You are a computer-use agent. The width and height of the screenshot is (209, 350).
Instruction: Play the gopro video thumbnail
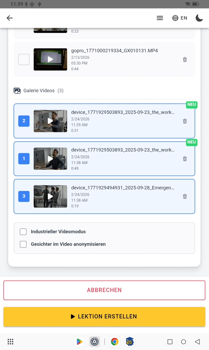(50, 59)
